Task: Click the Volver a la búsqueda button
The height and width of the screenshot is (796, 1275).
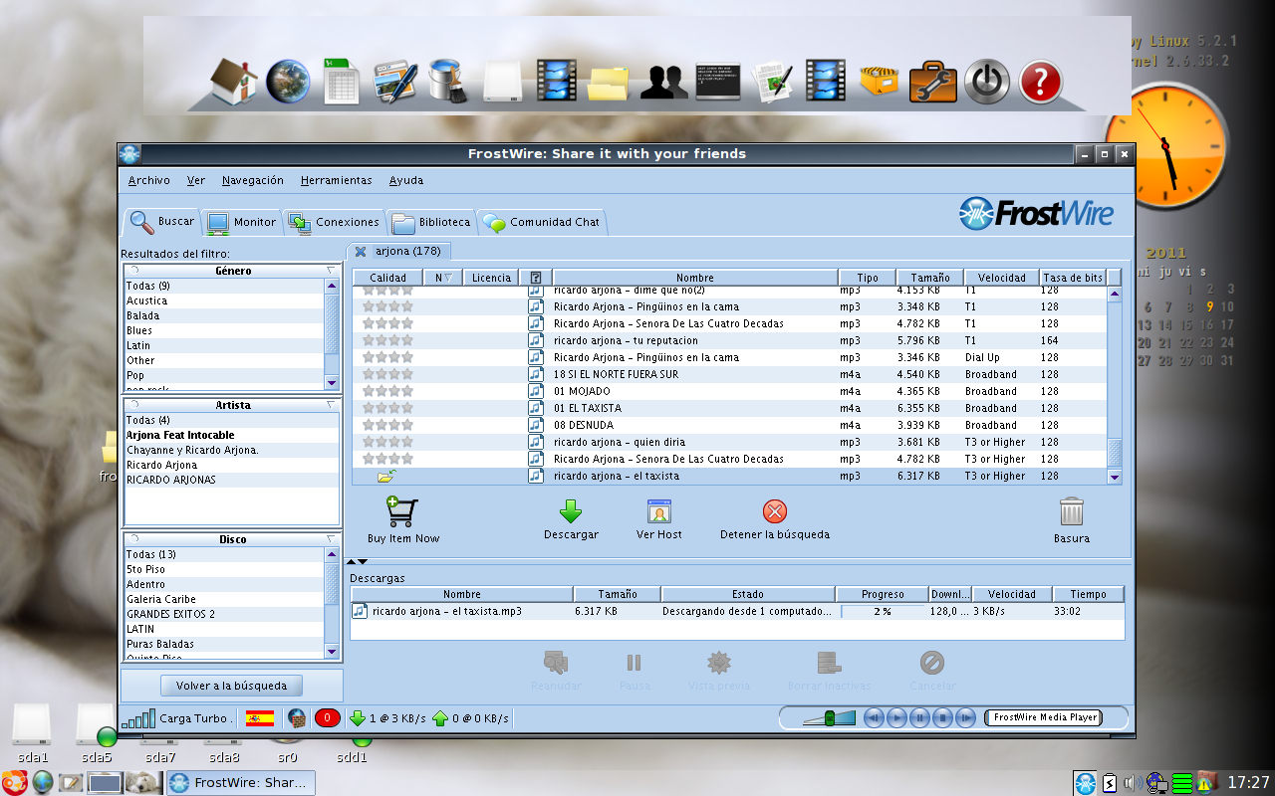Action: tap(231, 686)
